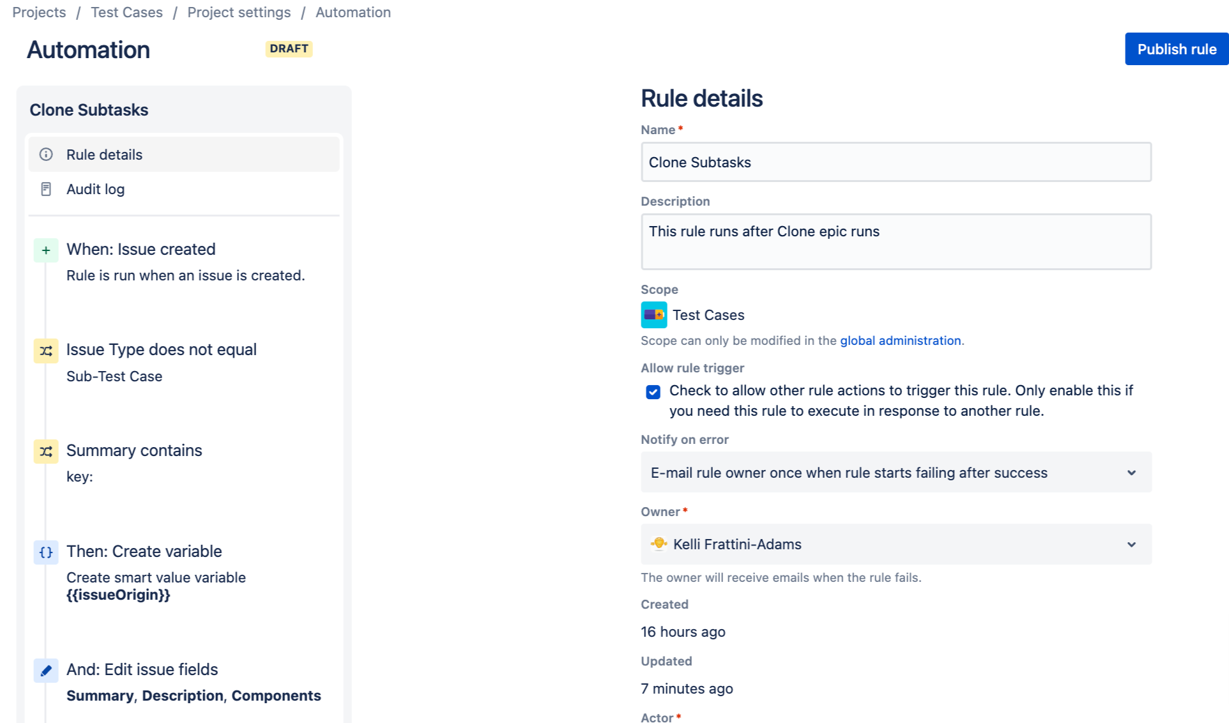1229x723 pixels.
Task: Click the plus icon on the issue created trigger
Action: click(45, 250)
